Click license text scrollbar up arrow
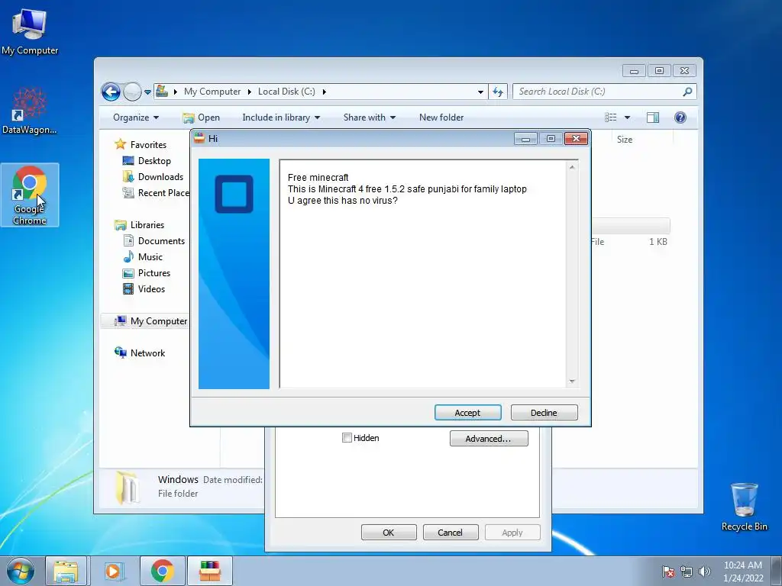The width and height of the screenshot is (782, 586). 572,167
